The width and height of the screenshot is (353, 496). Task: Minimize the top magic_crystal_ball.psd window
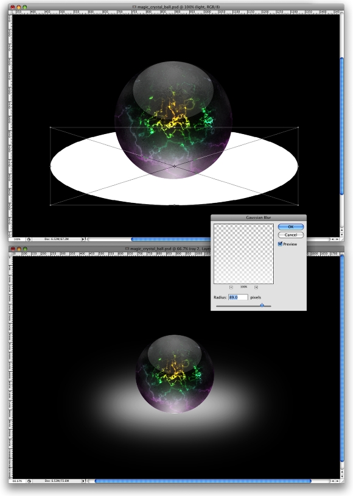19,7
